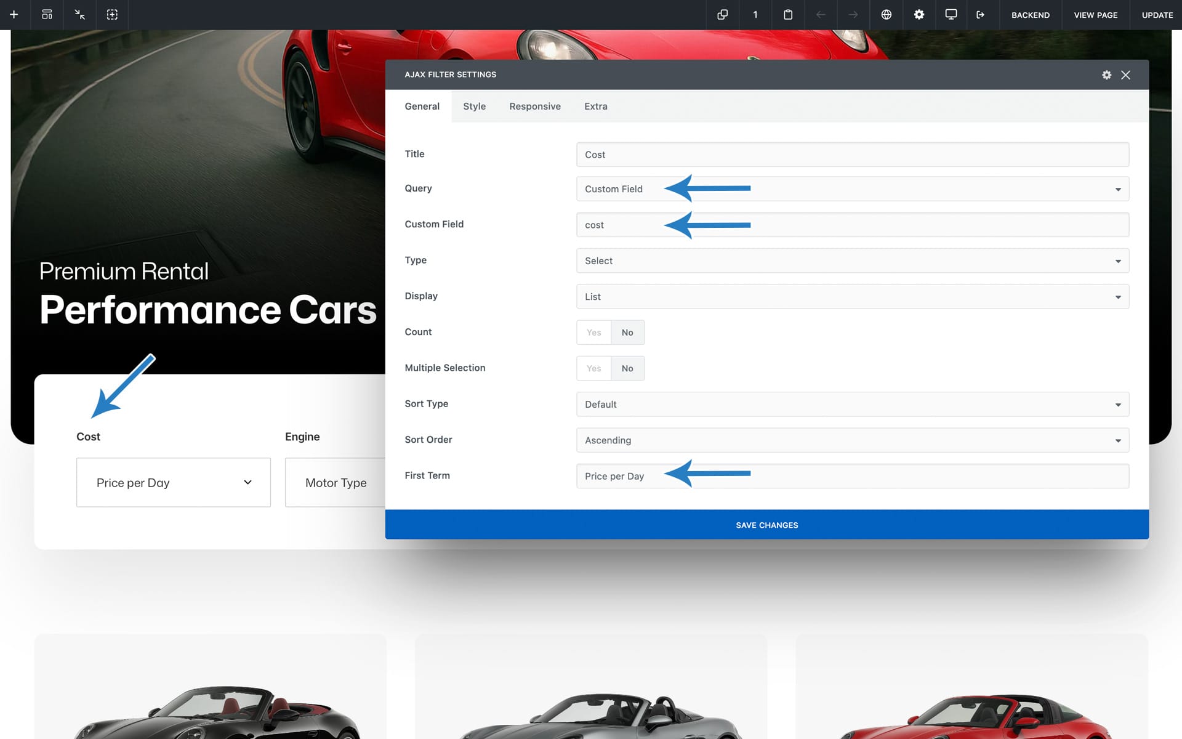Screen dimensions: 1182x739
Task: Click the Save Changes button
Action: tap(766, 525)
